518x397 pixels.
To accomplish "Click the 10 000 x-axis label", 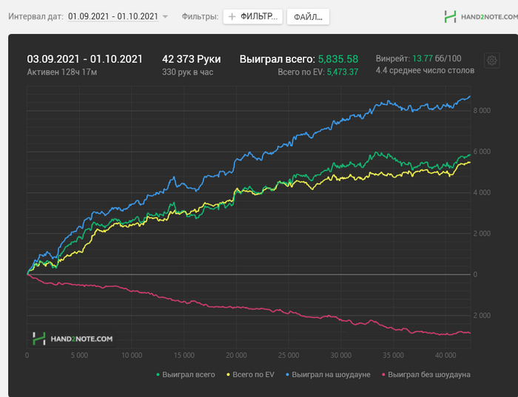I will pyautogui.click(x=132, y=356).
